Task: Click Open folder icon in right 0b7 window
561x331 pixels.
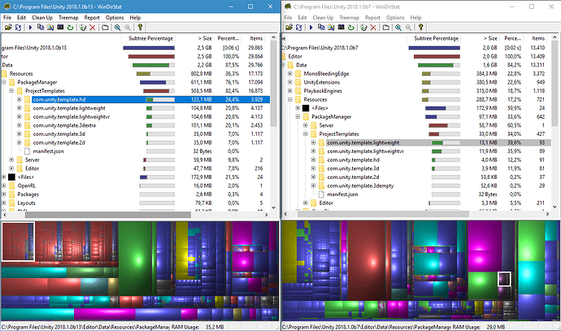Action: pos(289,27)
